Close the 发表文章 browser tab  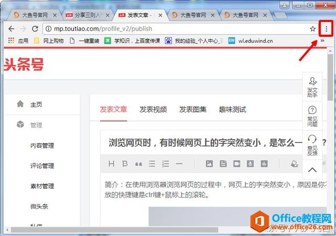click(x=160, y=15)
